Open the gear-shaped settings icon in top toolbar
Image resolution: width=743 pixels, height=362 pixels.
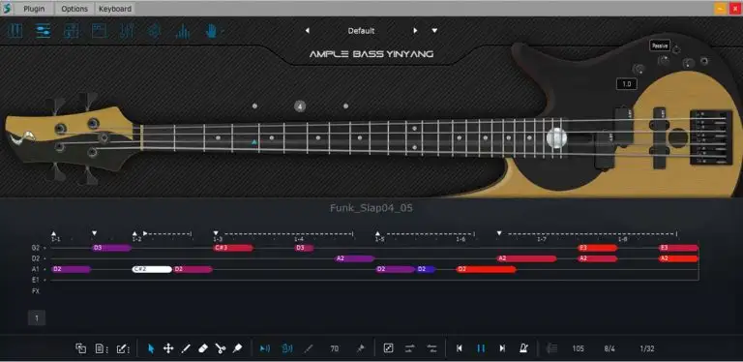(155, 31)
